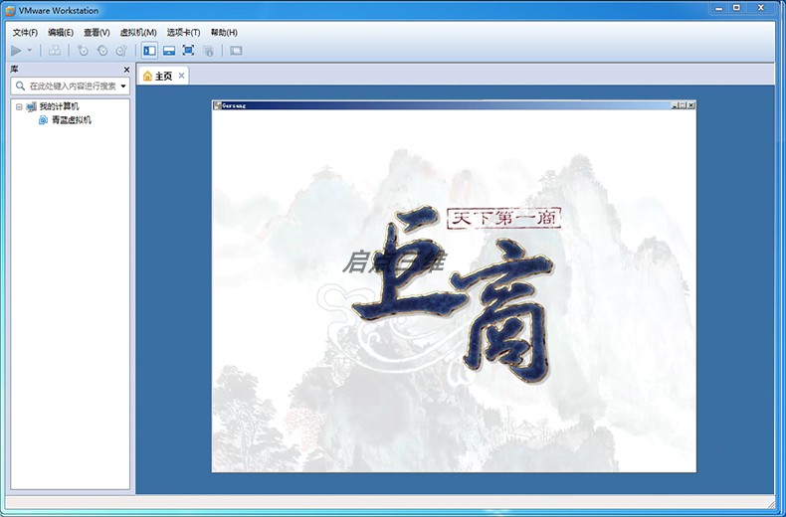Open the 文件(F) menu
The height and width of the screenshot is (517, 786).
pyautogui.click(x=25, y=33)
